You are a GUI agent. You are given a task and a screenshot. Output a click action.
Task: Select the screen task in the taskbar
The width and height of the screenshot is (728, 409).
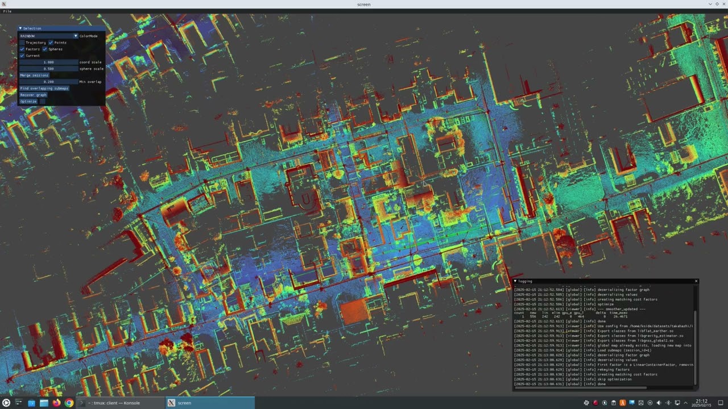210,403
